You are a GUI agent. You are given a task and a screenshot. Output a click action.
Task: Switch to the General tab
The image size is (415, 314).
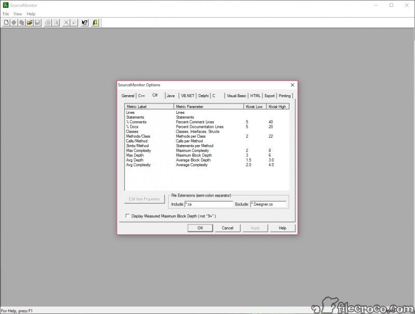pyautogui.click(x=128, y=96)
